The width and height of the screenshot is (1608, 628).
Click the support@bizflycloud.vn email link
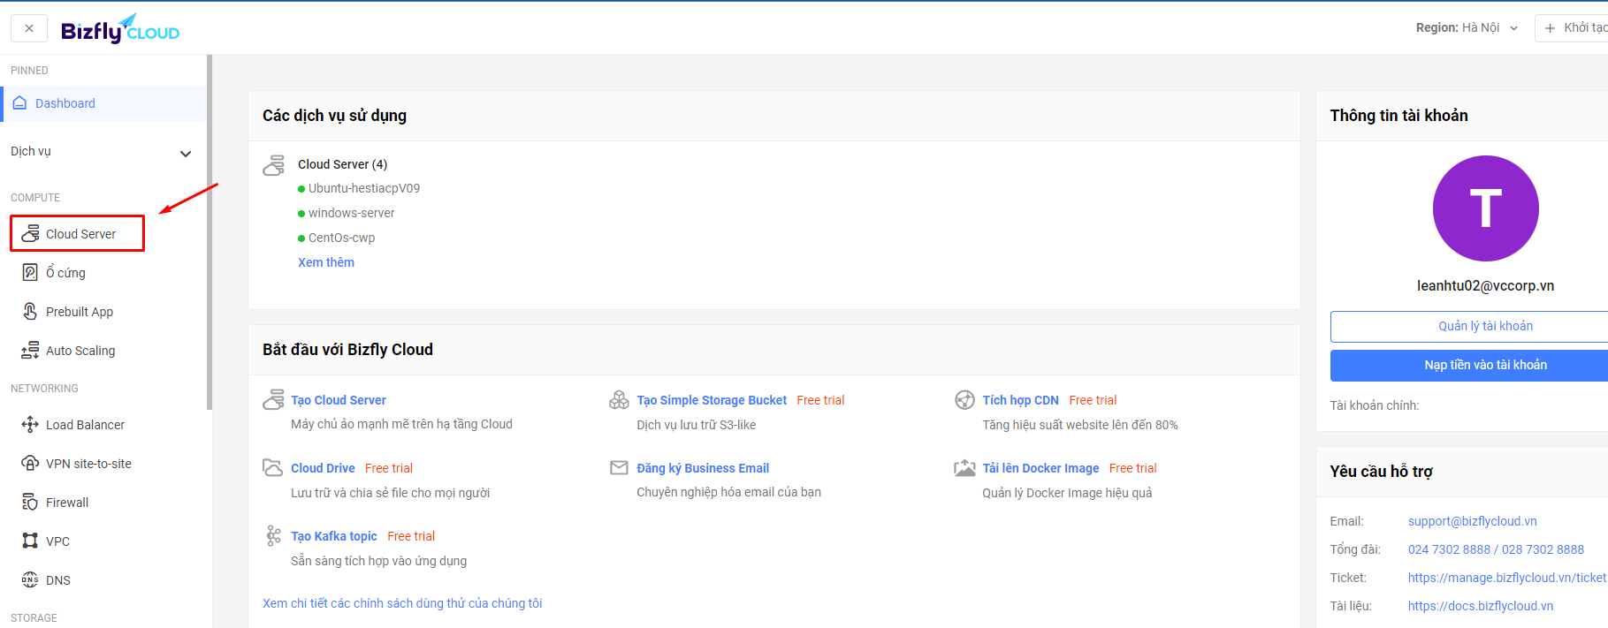tap(1472, 521)
